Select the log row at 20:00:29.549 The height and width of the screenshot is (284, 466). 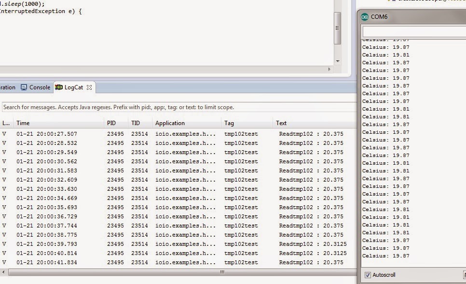178,153
